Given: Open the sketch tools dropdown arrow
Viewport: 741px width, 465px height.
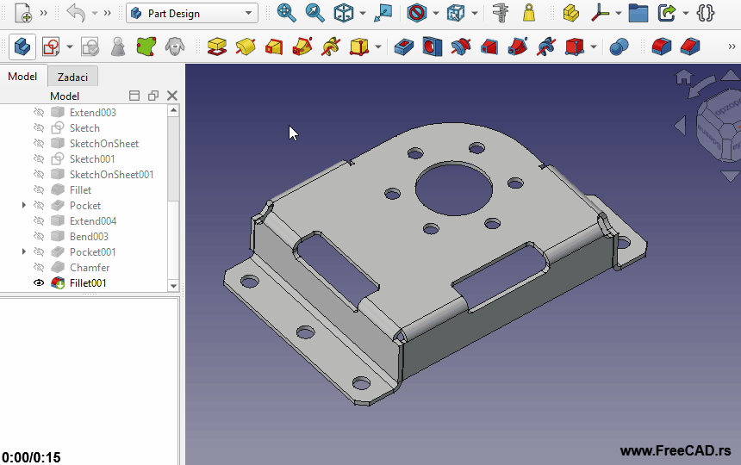Looking at the screenshot, I should point(70,46).
